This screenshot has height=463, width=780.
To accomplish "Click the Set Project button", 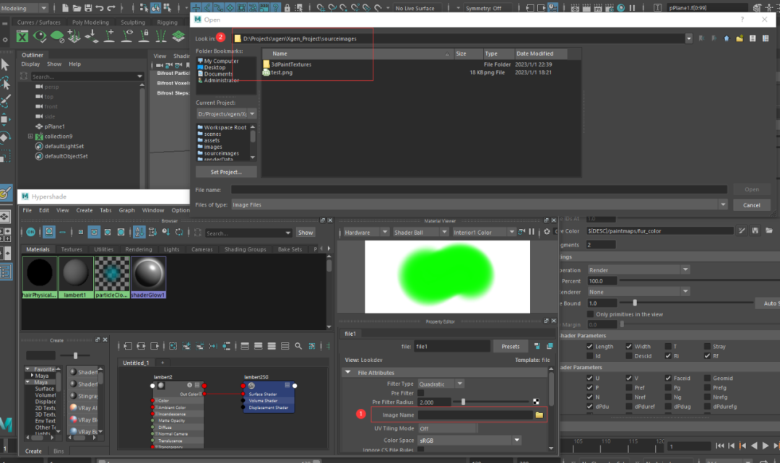I will coord(226,172).
